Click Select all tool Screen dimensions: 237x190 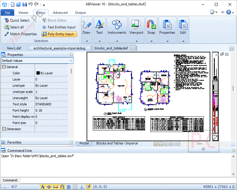pos(14,27)
